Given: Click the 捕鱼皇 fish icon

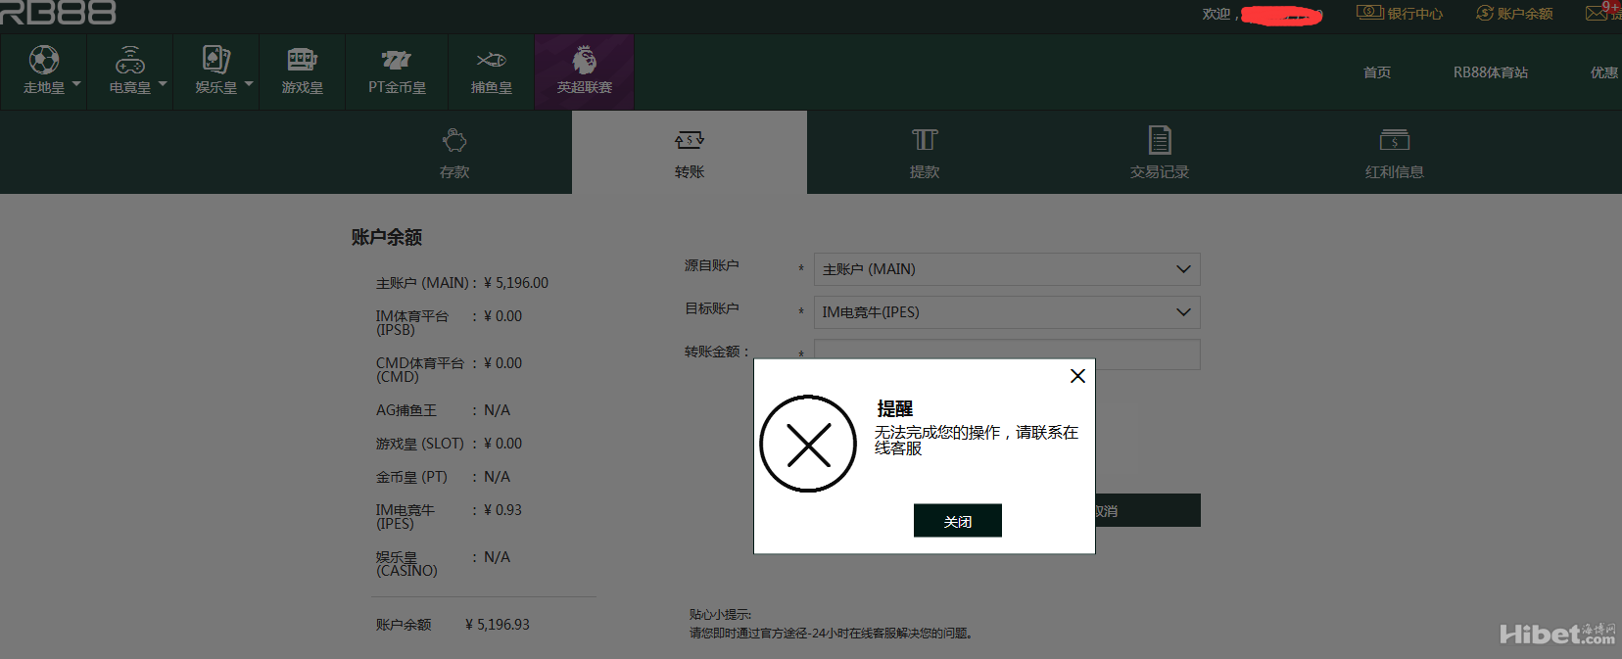Looking at the screenshot, I should (491, 61).
